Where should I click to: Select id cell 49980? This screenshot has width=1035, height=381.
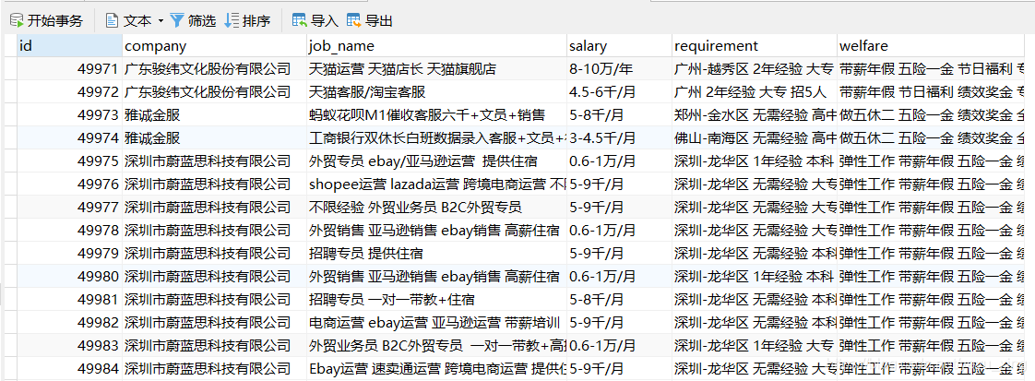click(x=69, y=277)
